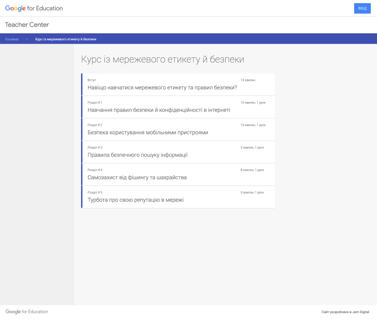377x319 pixels.
Task: Click the Google for Education footer logo
Action: pyautogui.click(x=27, y=312)
